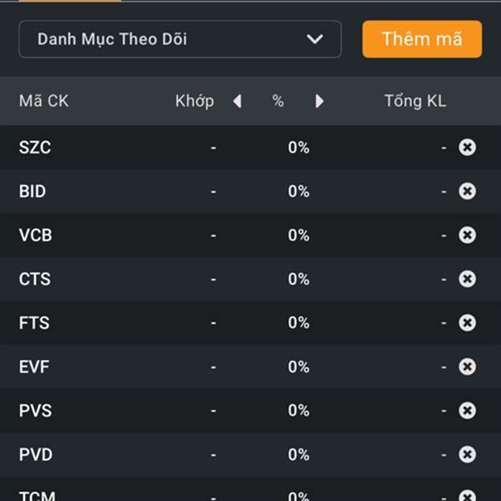Click the X icon beside FTS
Image resolution: width=501 pixels, height=501 pixels.
tap(467, 322)
